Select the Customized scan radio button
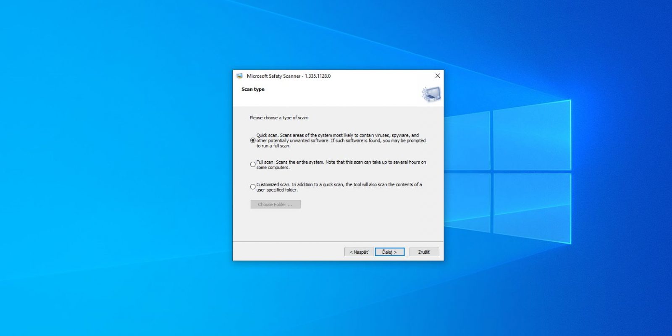Image resolution: width=672 pixels, height=336 pixels. 253,187
